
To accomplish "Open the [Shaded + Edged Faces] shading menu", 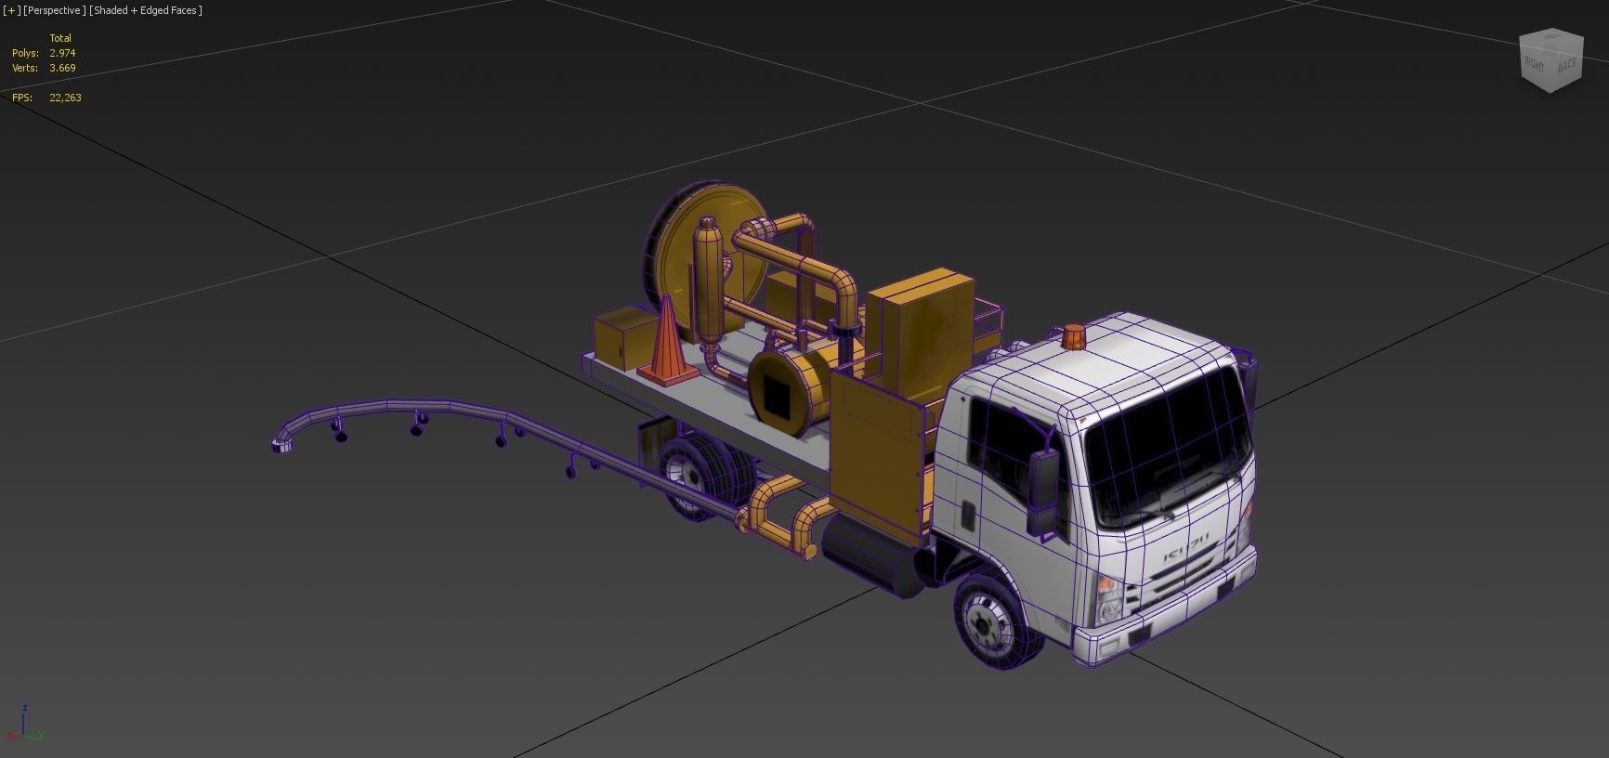I will coord(146,10).
